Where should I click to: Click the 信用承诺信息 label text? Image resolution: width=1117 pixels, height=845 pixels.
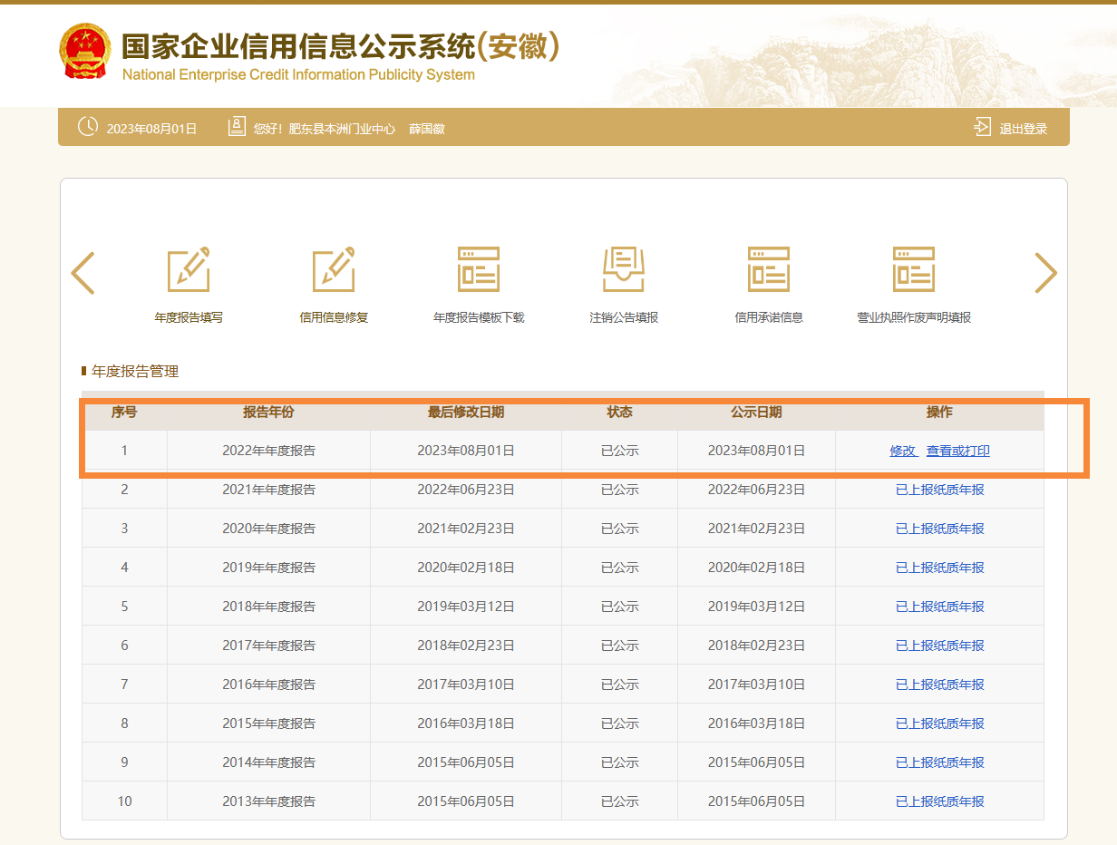point(769,318)
